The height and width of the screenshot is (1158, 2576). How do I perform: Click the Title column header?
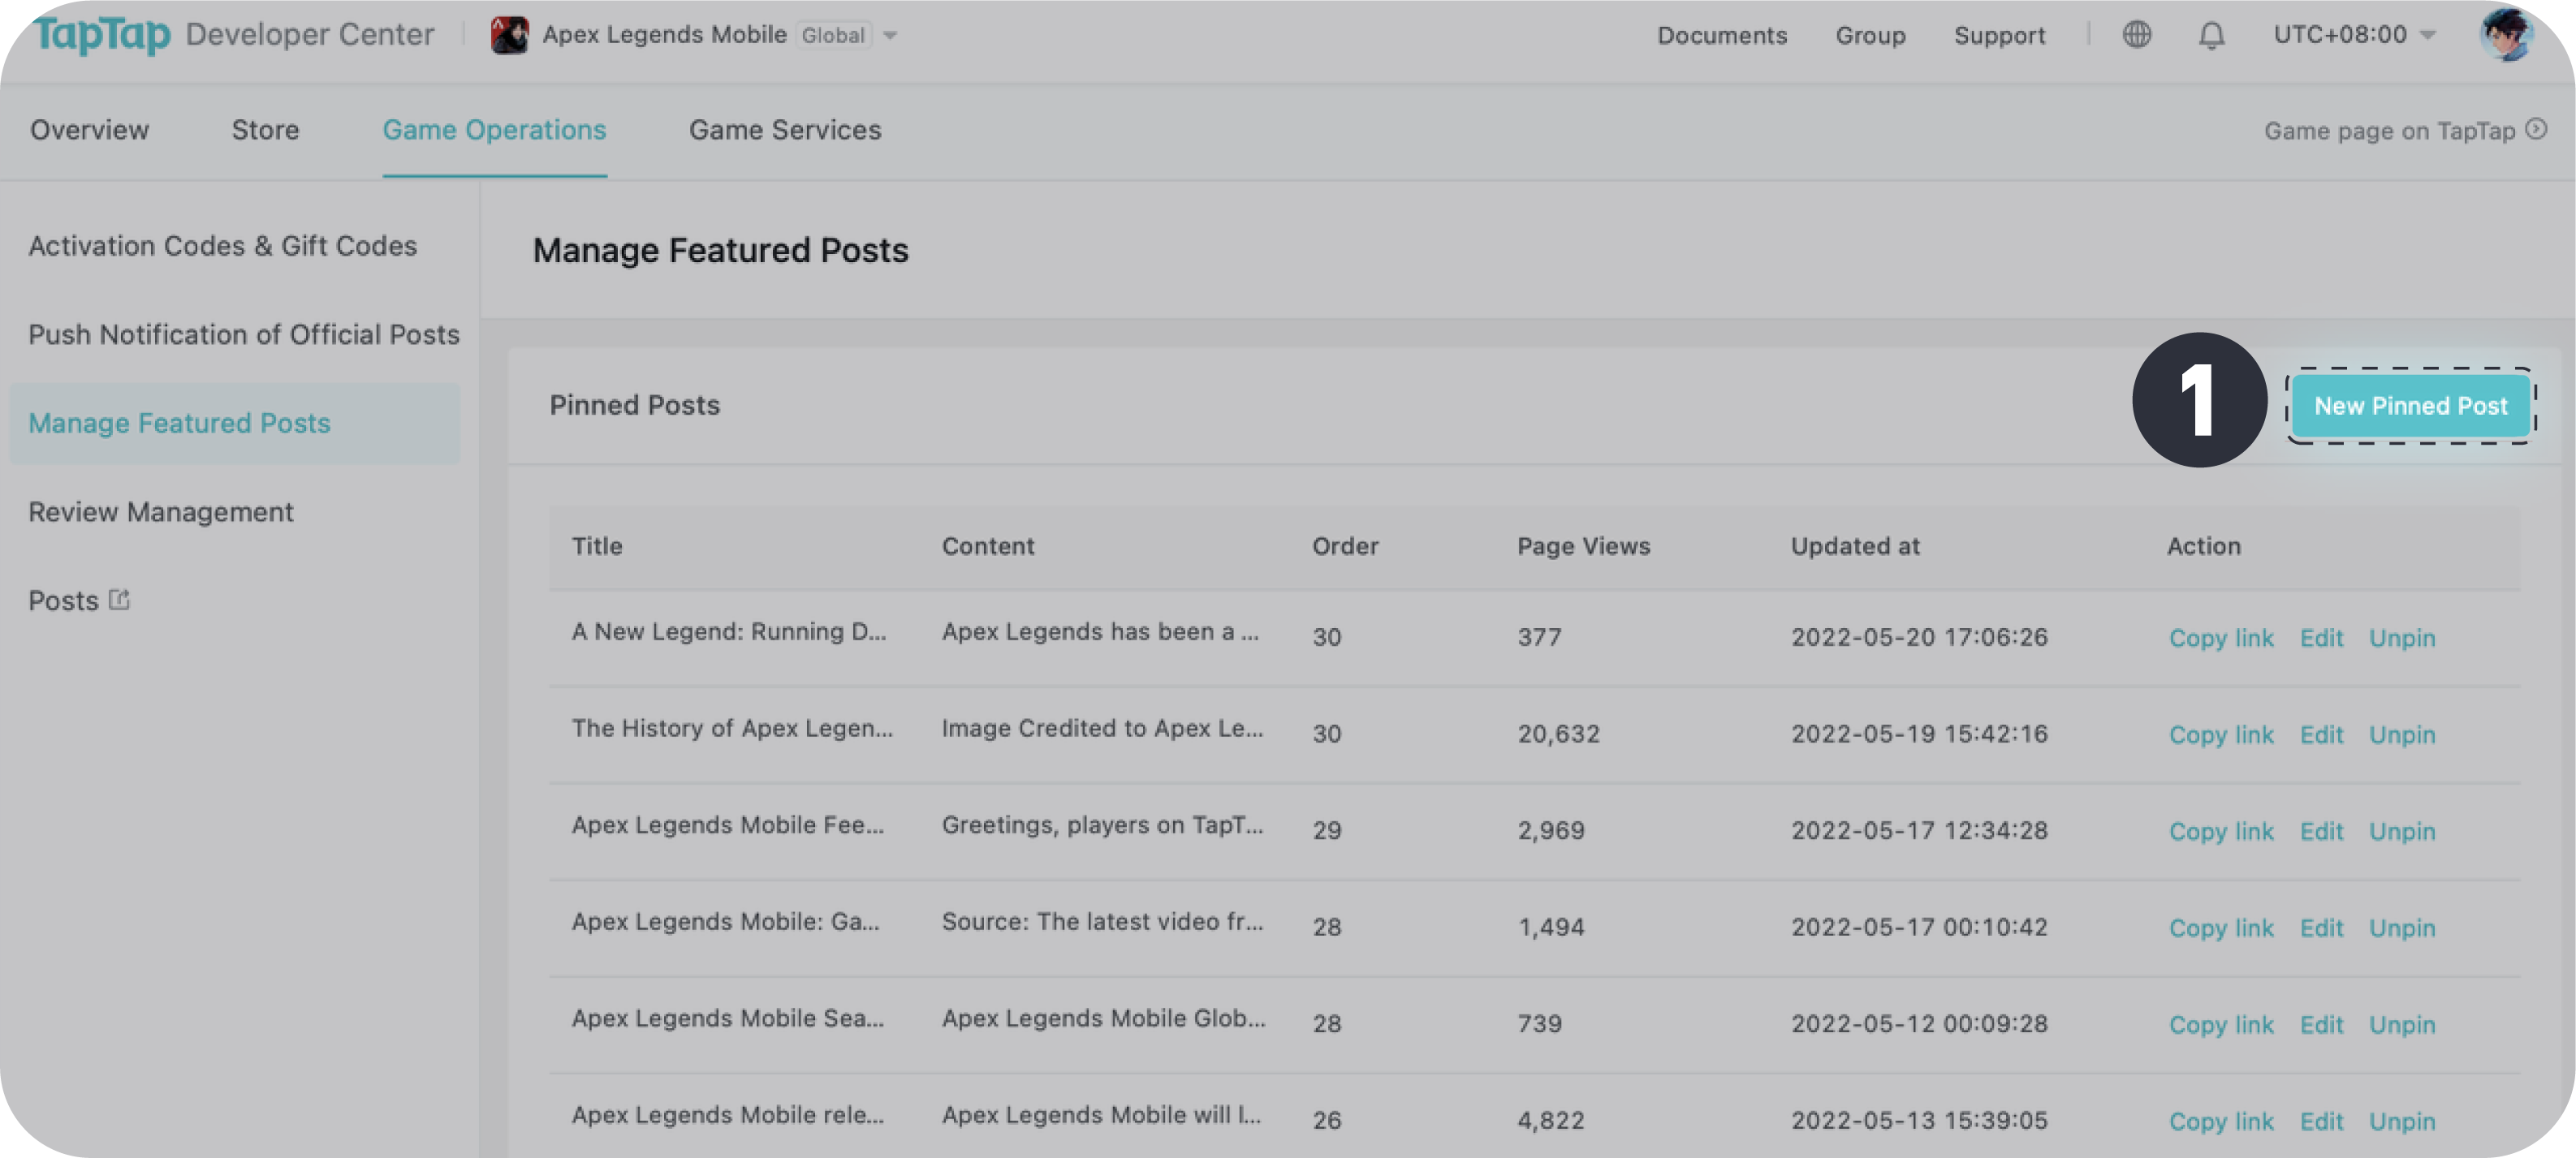point(597,546)
